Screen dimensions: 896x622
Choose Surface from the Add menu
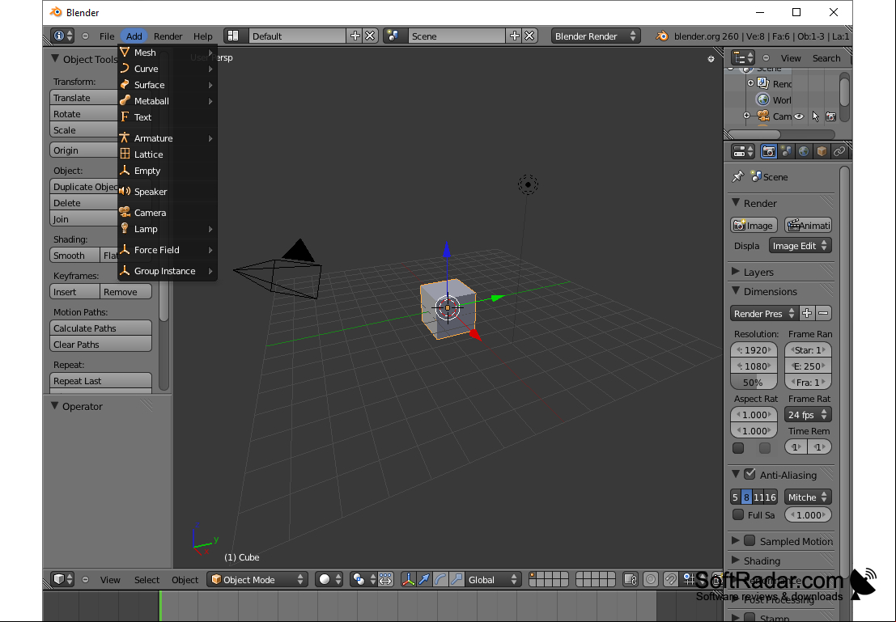pos(167,85)
